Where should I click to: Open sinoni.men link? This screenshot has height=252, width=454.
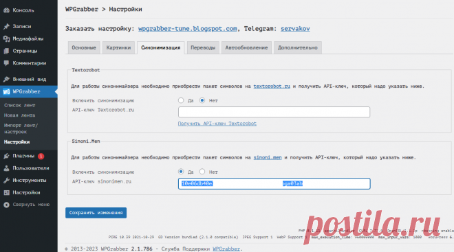[x=268, y=157]
